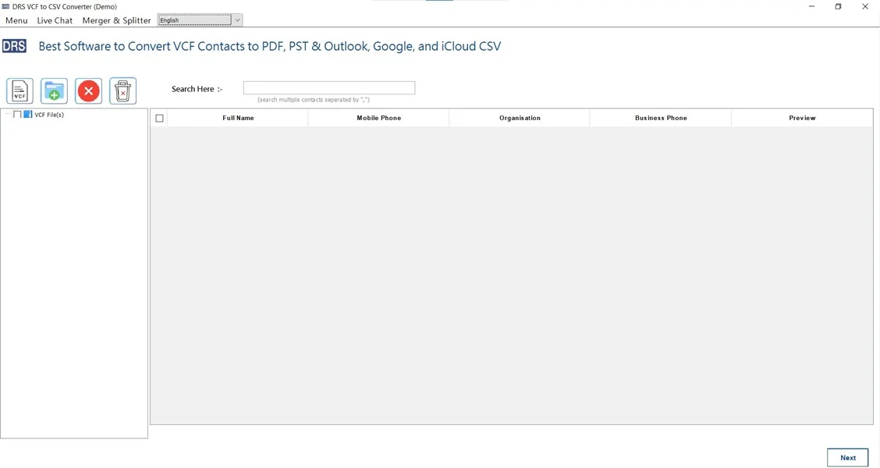The height and width of the screenshot is (468, 880).
Task: Select the VCF File(s) tree entry
Action: pos(49,114)
